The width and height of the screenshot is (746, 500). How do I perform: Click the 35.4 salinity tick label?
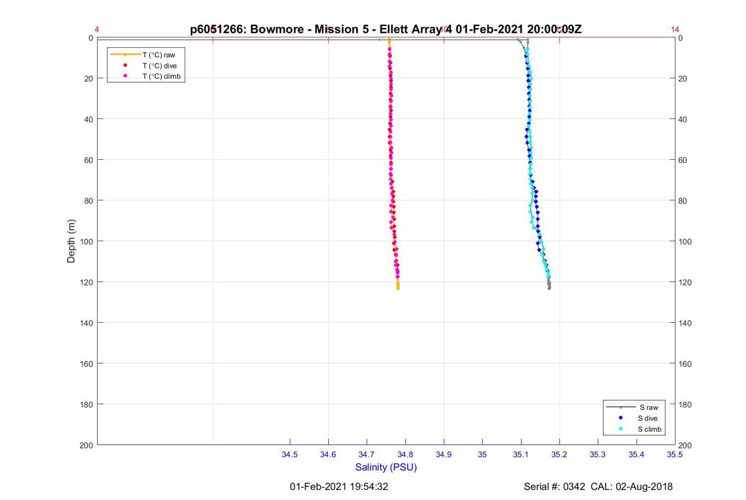click(637, 455)
